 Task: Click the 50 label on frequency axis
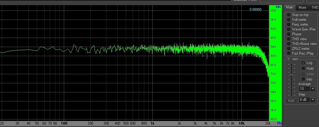point(37,123)
